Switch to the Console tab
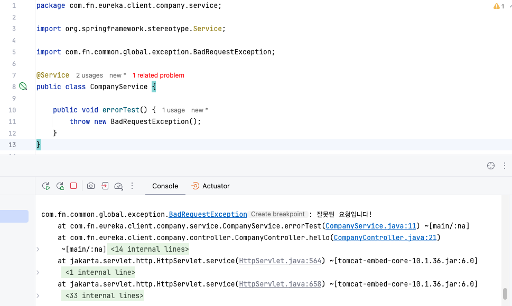The height and width of the screenshot is (306, 512). (165, 186)
